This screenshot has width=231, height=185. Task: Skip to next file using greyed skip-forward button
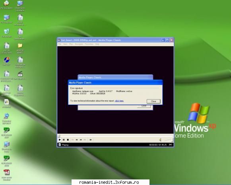tap(85, 140)
